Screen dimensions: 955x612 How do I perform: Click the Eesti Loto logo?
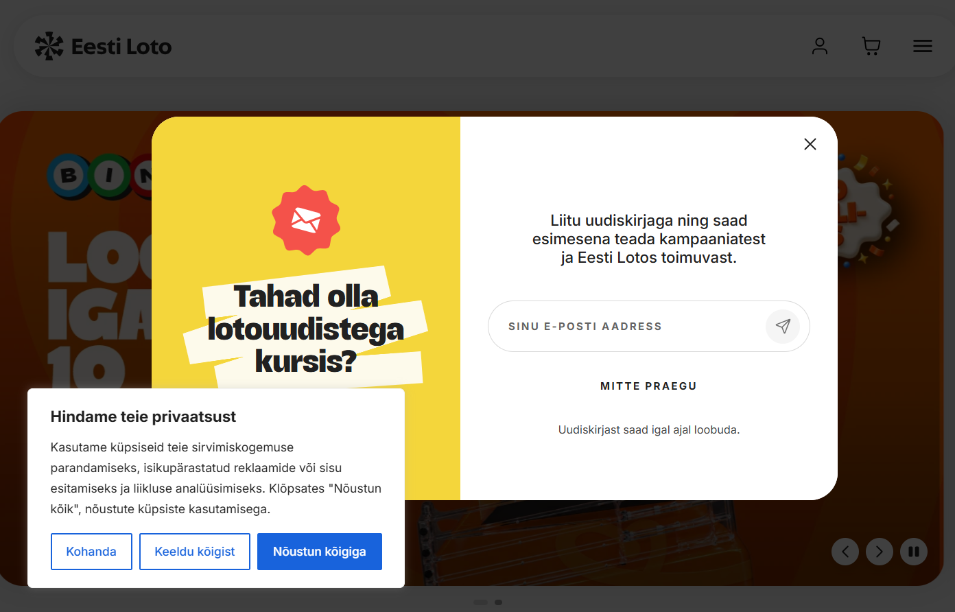click(104, 47)
